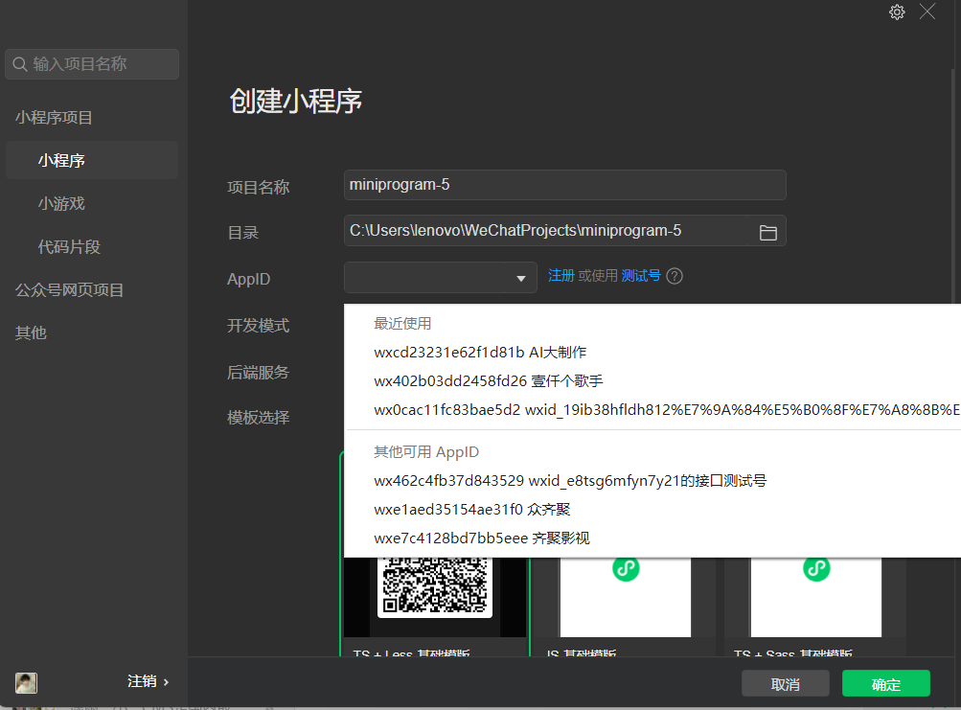Screen dimensions: 961x710
Task: Select 小程序 in the sidebar
Action: coord(92,160)
